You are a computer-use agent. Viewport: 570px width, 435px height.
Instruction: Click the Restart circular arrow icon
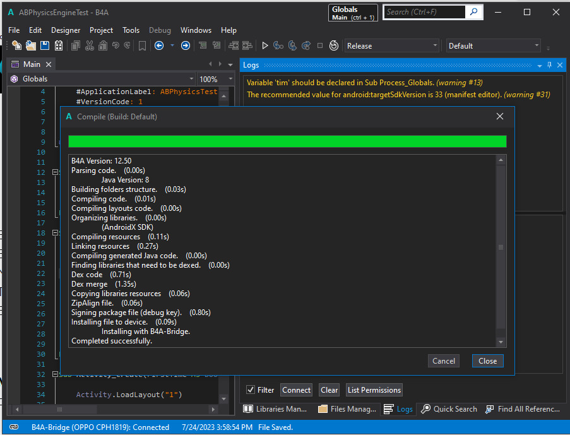coord(334,45)
